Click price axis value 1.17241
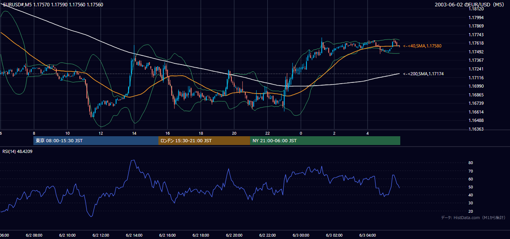 [475, 69]
